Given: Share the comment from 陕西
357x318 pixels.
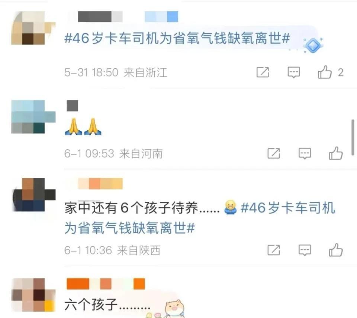Looking at the screenshot, I should (274, 250).
